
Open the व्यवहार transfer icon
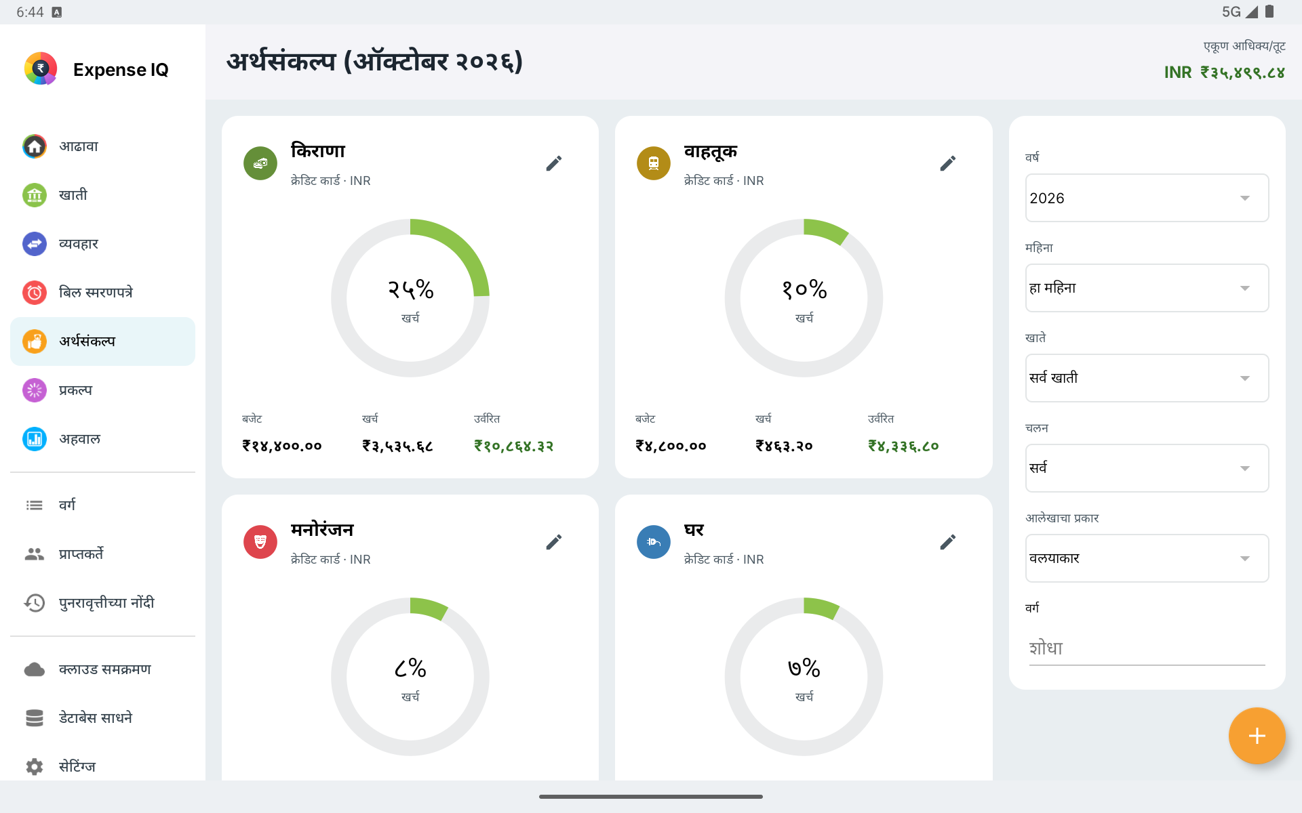(35, 244)
